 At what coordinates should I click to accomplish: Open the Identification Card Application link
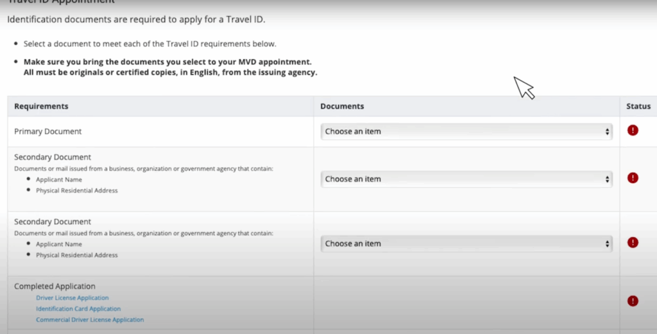[x=78, y=309]
